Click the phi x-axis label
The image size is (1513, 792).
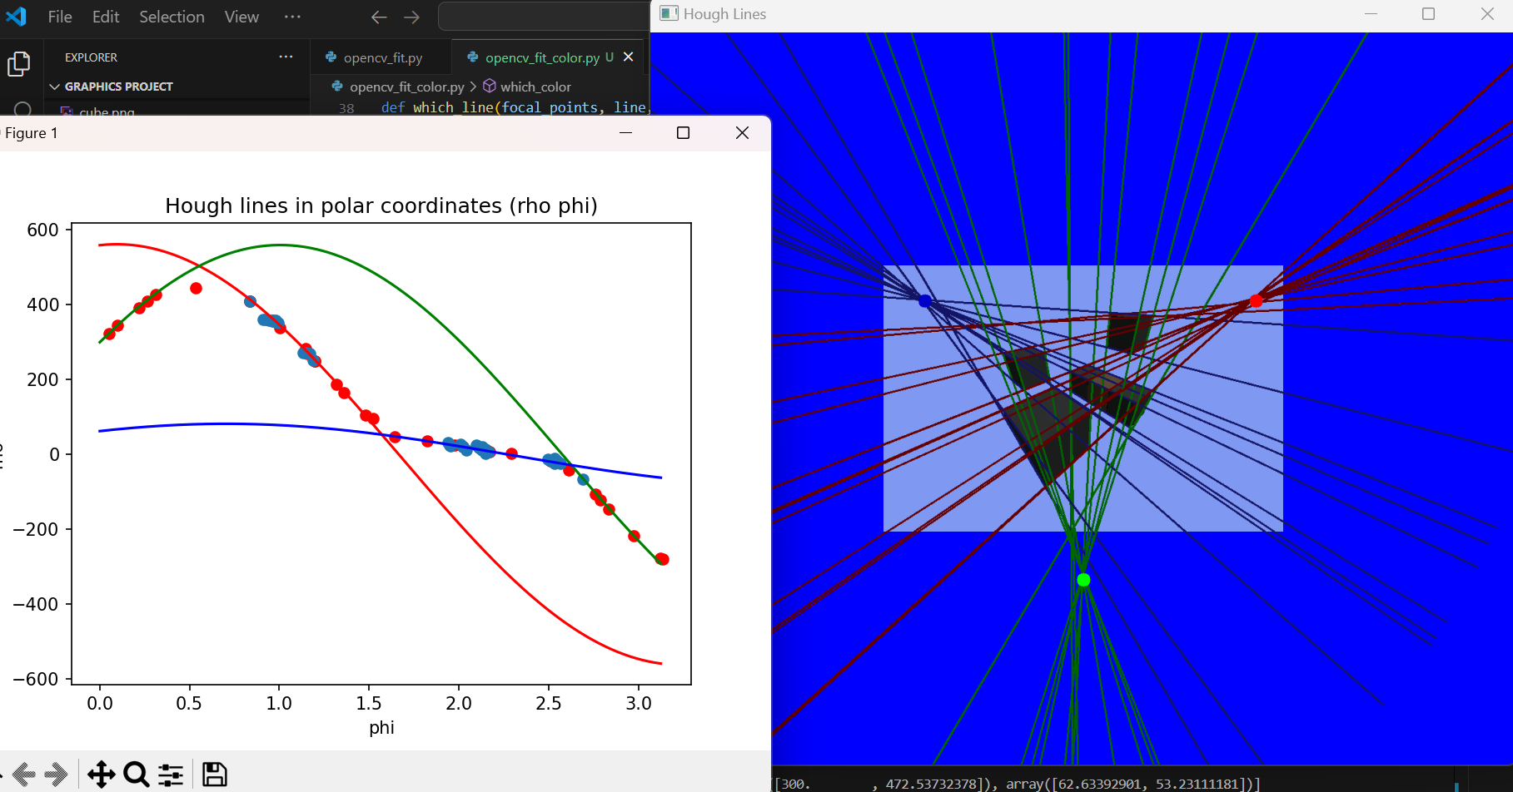coord(381,728)
